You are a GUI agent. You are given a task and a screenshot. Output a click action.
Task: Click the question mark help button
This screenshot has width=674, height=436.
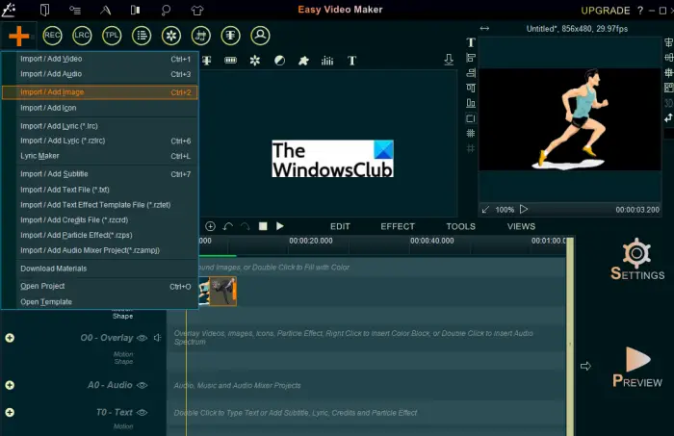point(640,11)
